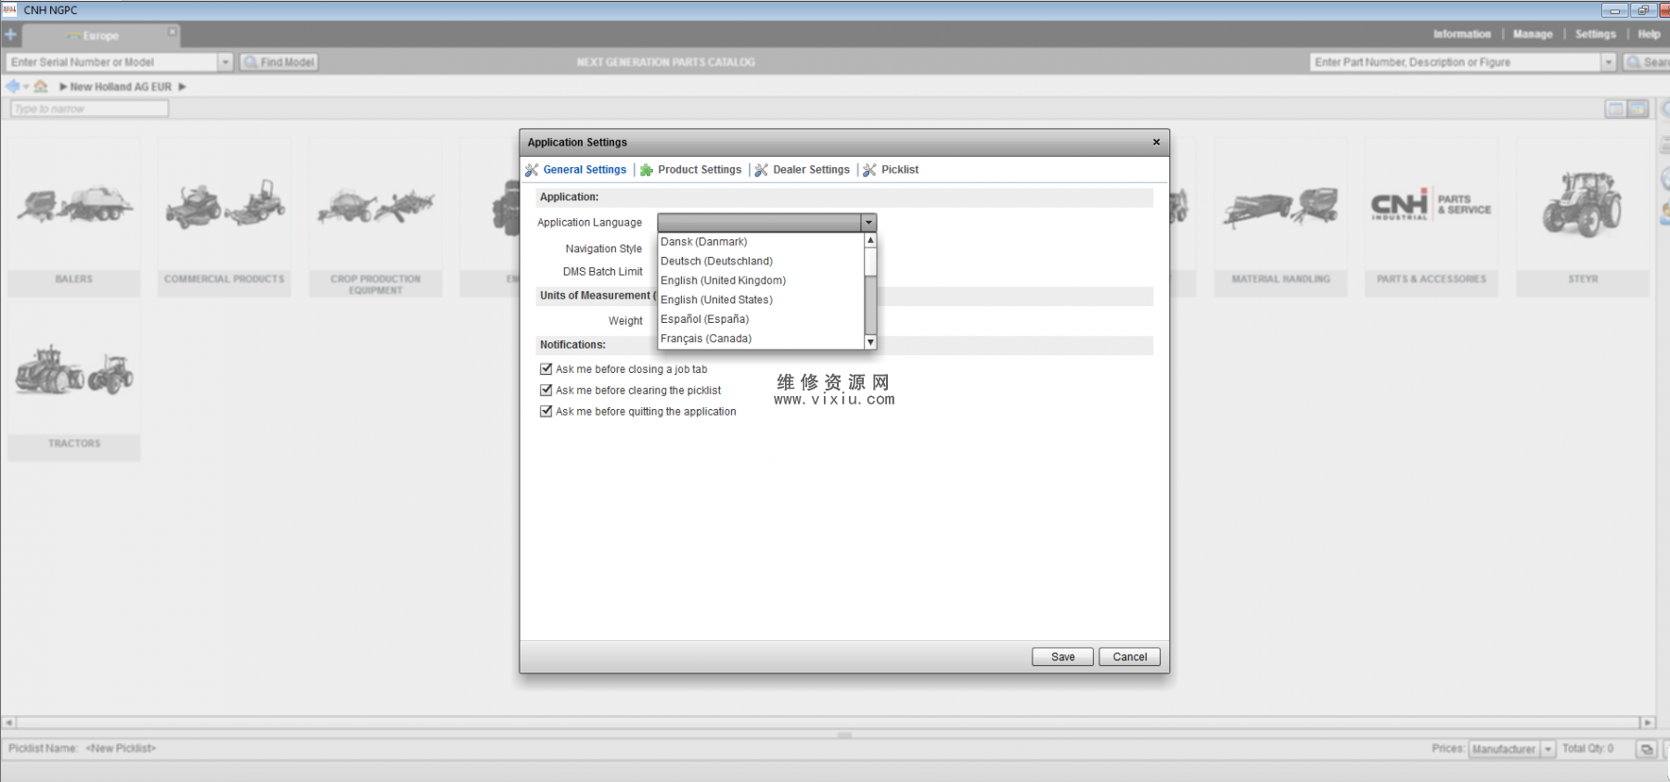Close the Application Settings dialog

1156,142
